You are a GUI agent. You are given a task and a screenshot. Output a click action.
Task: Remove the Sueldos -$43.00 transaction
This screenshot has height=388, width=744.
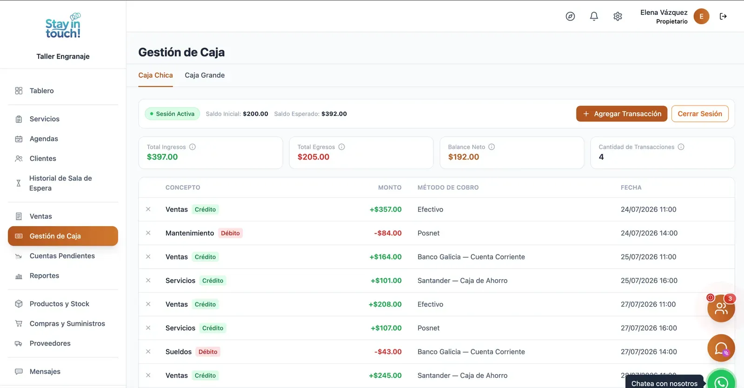pos(148,352)
